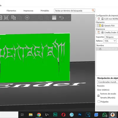Enable the Pulgadas checkbox
The height and width of the screenshot is (118, 118).
(x=99, y=101)
